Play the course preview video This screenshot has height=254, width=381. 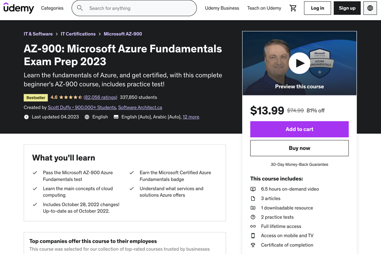point(299,63)
